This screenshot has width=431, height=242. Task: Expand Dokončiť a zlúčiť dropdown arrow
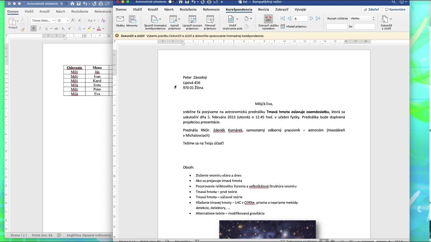pos(391,19)
